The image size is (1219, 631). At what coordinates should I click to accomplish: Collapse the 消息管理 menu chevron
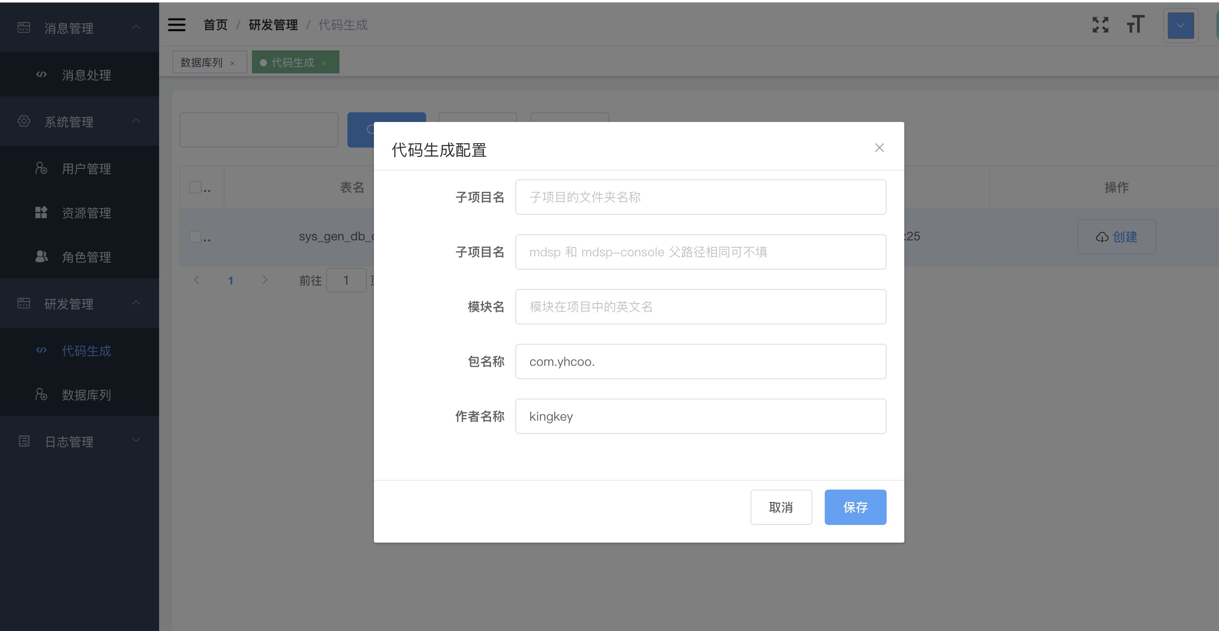click(x=136, y=27)
